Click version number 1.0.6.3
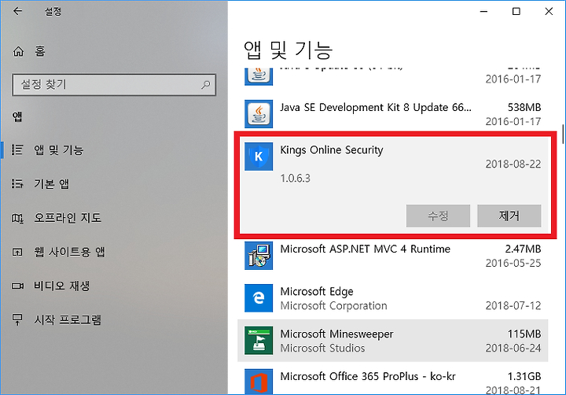Screen dimensions: 566x395 [x=295, y=178]
